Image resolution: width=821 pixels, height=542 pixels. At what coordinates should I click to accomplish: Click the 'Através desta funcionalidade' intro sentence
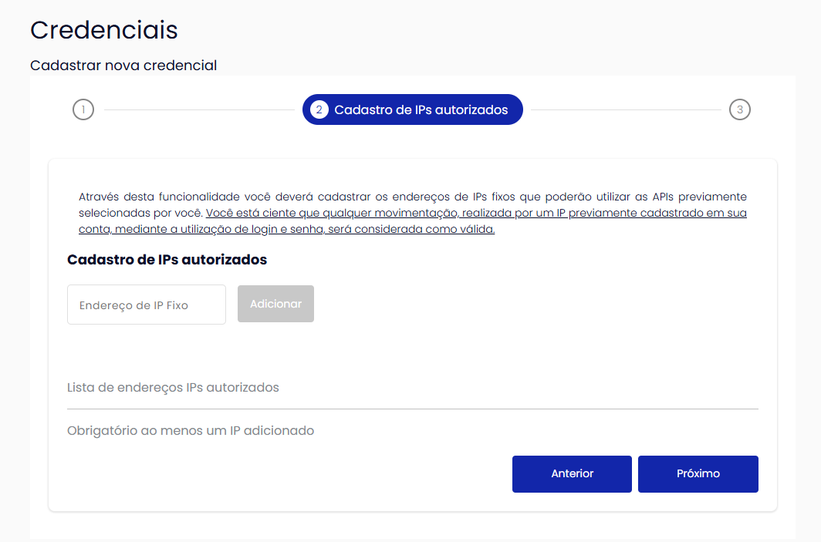(x=413, y=204)
